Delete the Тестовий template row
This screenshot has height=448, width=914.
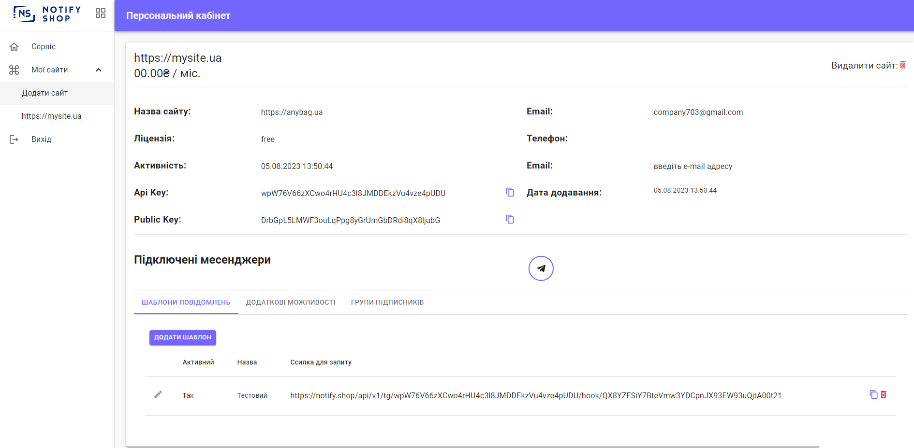tap(884, 394)
